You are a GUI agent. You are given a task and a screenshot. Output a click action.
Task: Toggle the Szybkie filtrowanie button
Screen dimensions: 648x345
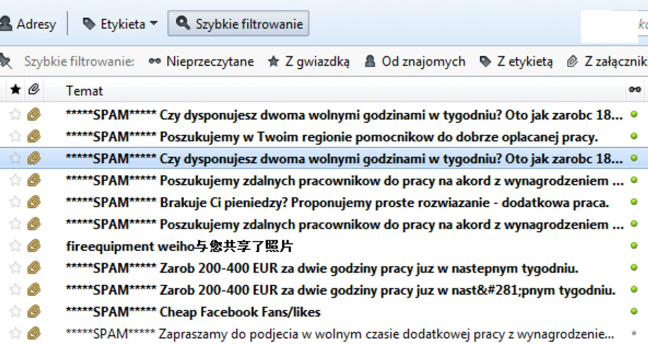point(238,24)
